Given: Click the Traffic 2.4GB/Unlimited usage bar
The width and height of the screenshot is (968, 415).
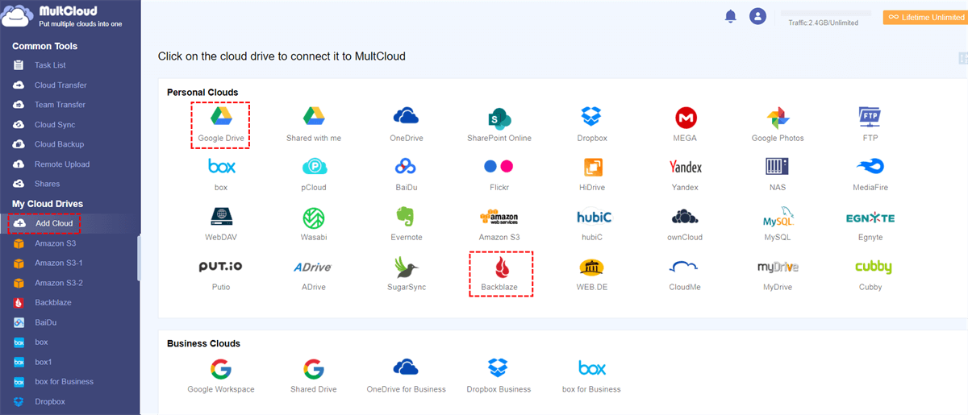Looking at the screenshot, I should point(824,15).
